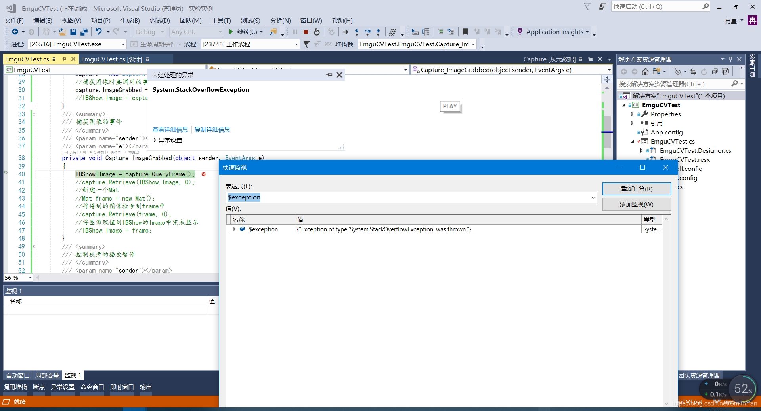This screenshot has width=761, height=411.
Task: Click the Navigate Backward arrow icon
Action: click(15, 32)
